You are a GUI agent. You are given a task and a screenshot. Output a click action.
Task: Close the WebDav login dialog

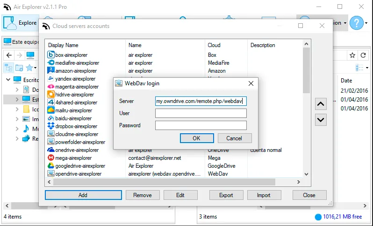click(x=251, y=83)
